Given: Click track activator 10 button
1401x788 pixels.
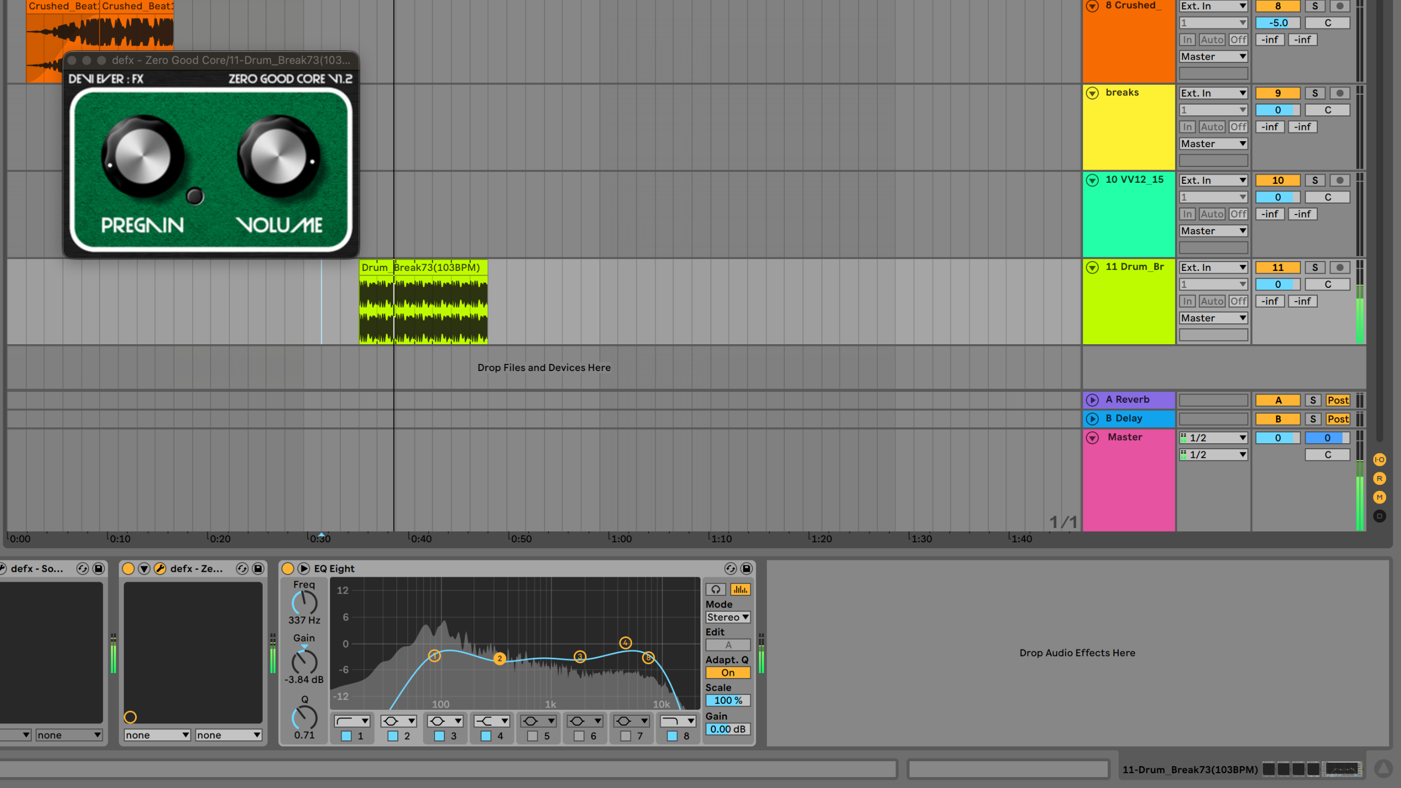Looking at the screenshot, I should point(1278,181).
